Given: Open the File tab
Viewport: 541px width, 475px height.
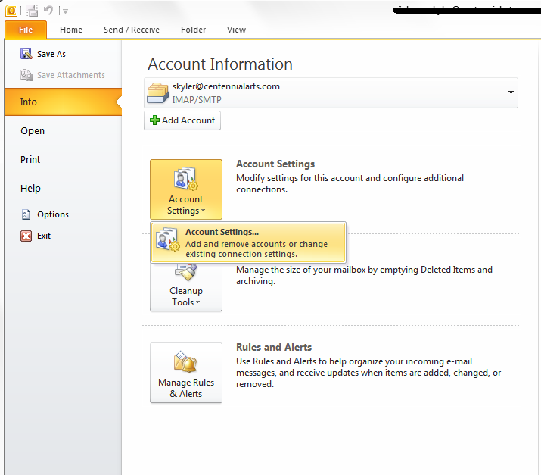Looking at the screenshot, I should pos(26,30).
